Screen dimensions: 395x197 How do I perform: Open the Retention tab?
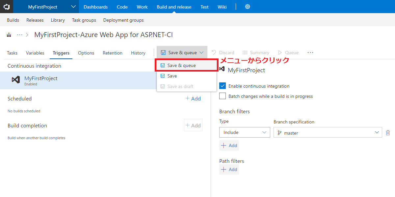(x=113, y=53)
